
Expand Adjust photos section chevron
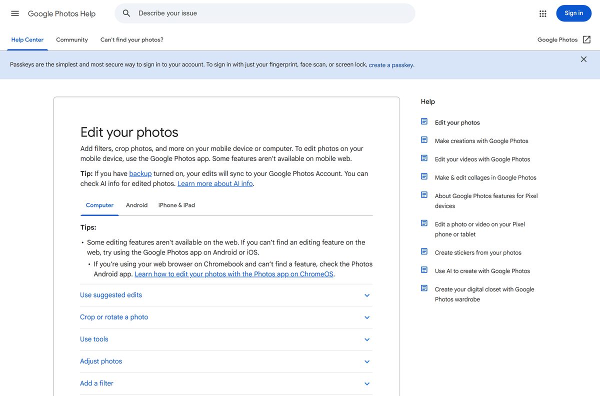pos(367,361)
